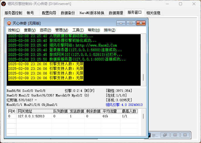This screenshot has width=201, height=143.
Task: Click the 天心传奇 window title icon
Action: tap(9, 23)
